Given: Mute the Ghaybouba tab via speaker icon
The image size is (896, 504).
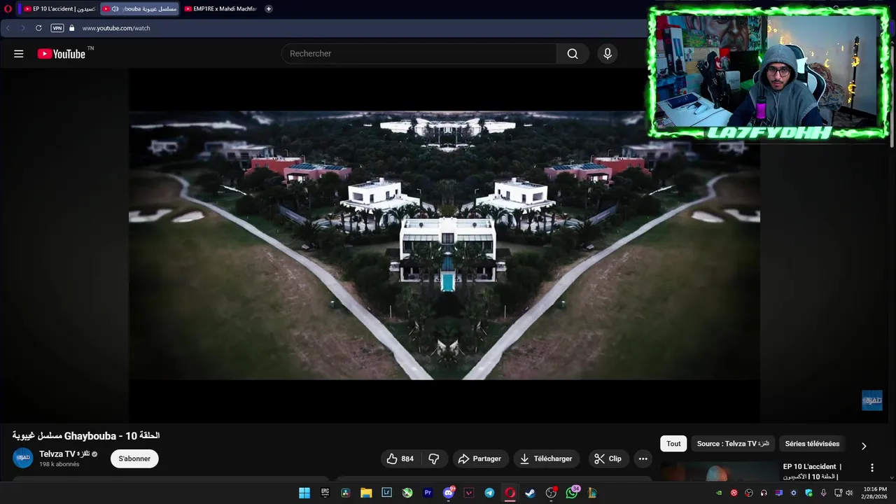Looking at the screenshot, I should point(115,9).
